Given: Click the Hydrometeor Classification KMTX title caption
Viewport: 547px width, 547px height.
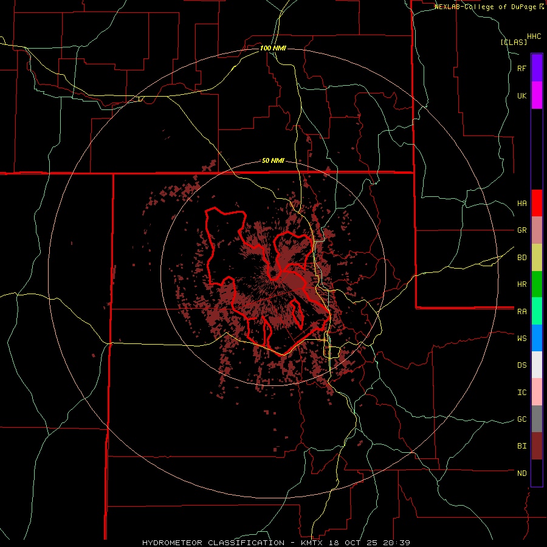Looking at the screenshot, I should [276, 543].
